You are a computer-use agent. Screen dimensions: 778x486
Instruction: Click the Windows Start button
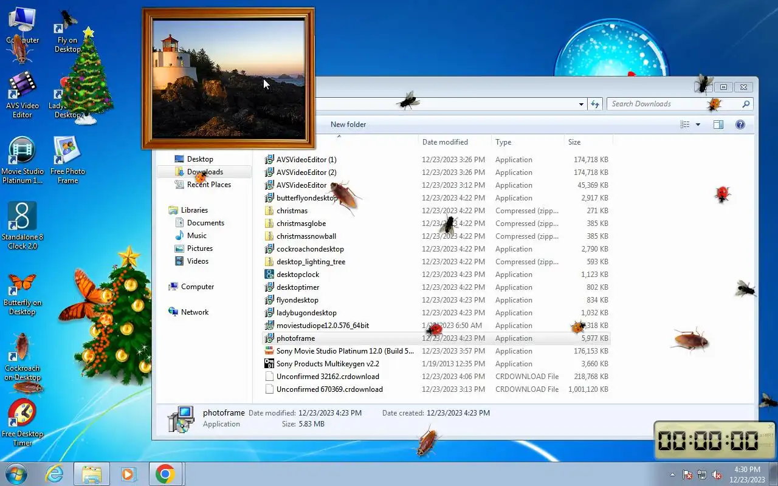(16, 474)
